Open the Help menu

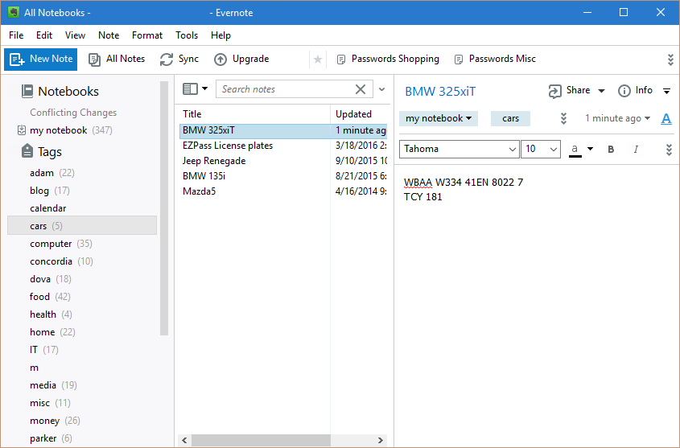pos(220,35)
